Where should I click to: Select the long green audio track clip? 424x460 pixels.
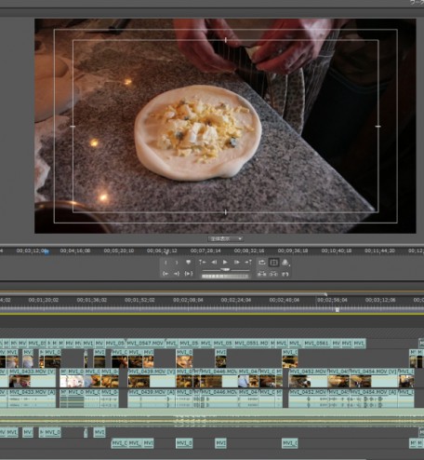coord(212,417)
